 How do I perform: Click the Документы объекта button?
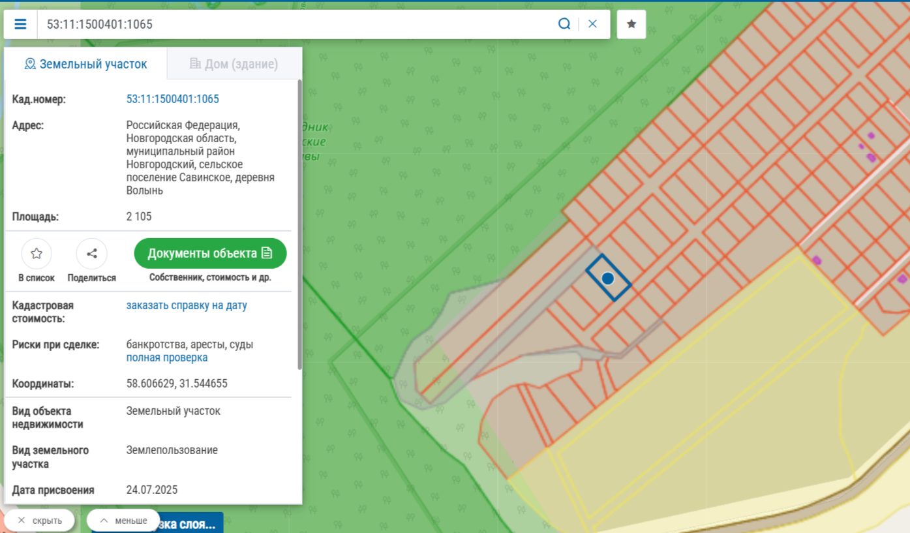pyautogui.click(x=210, y=253)
